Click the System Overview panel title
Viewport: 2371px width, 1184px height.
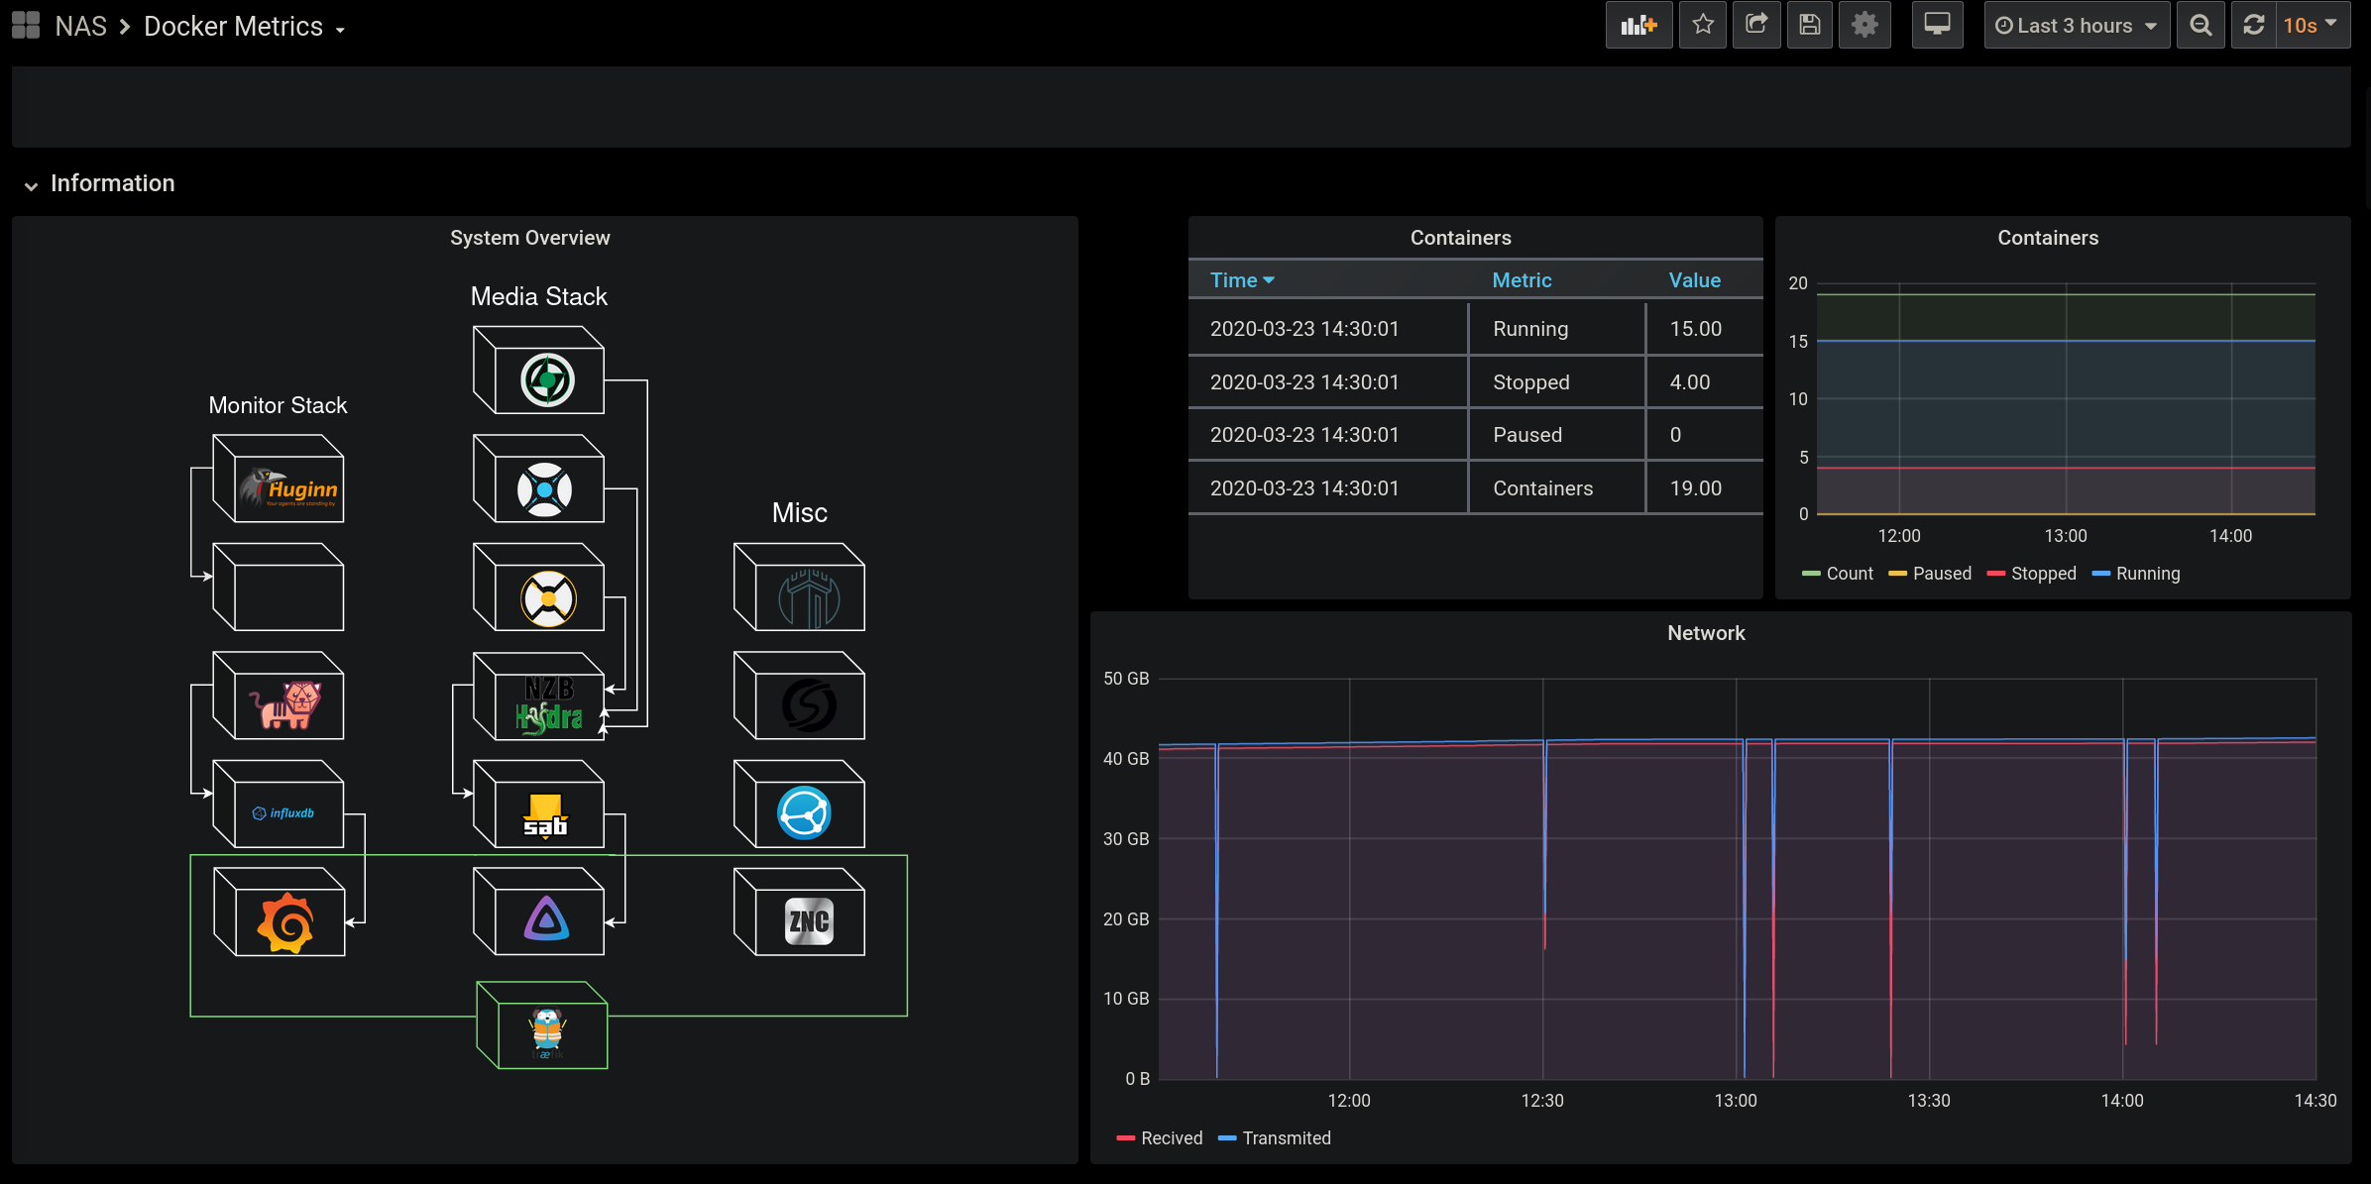(x=530, y=238)
